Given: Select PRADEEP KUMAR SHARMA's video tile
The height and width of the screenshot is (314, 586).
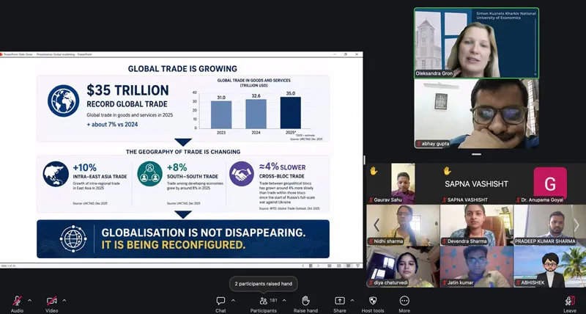Looking at the screenshot, I should pos(550,225).
